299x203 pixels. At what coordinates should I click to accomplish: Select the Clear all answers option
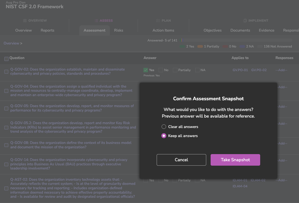[x=164, y=127]
